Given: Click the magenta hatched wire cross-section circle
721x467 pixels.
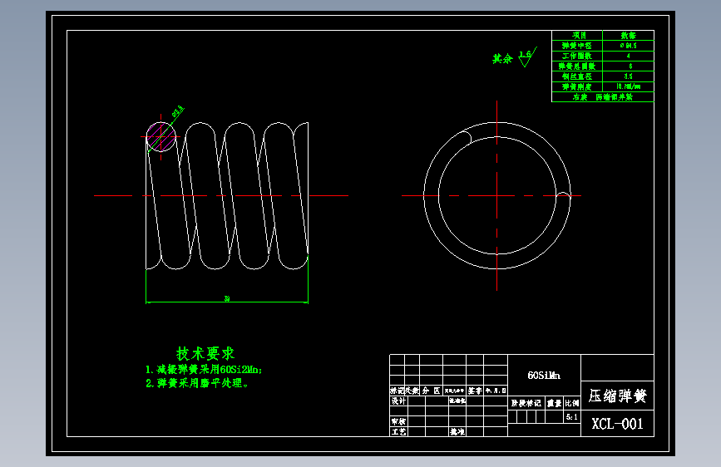Looking at the screenshot, I should click(x=161, y=136).
